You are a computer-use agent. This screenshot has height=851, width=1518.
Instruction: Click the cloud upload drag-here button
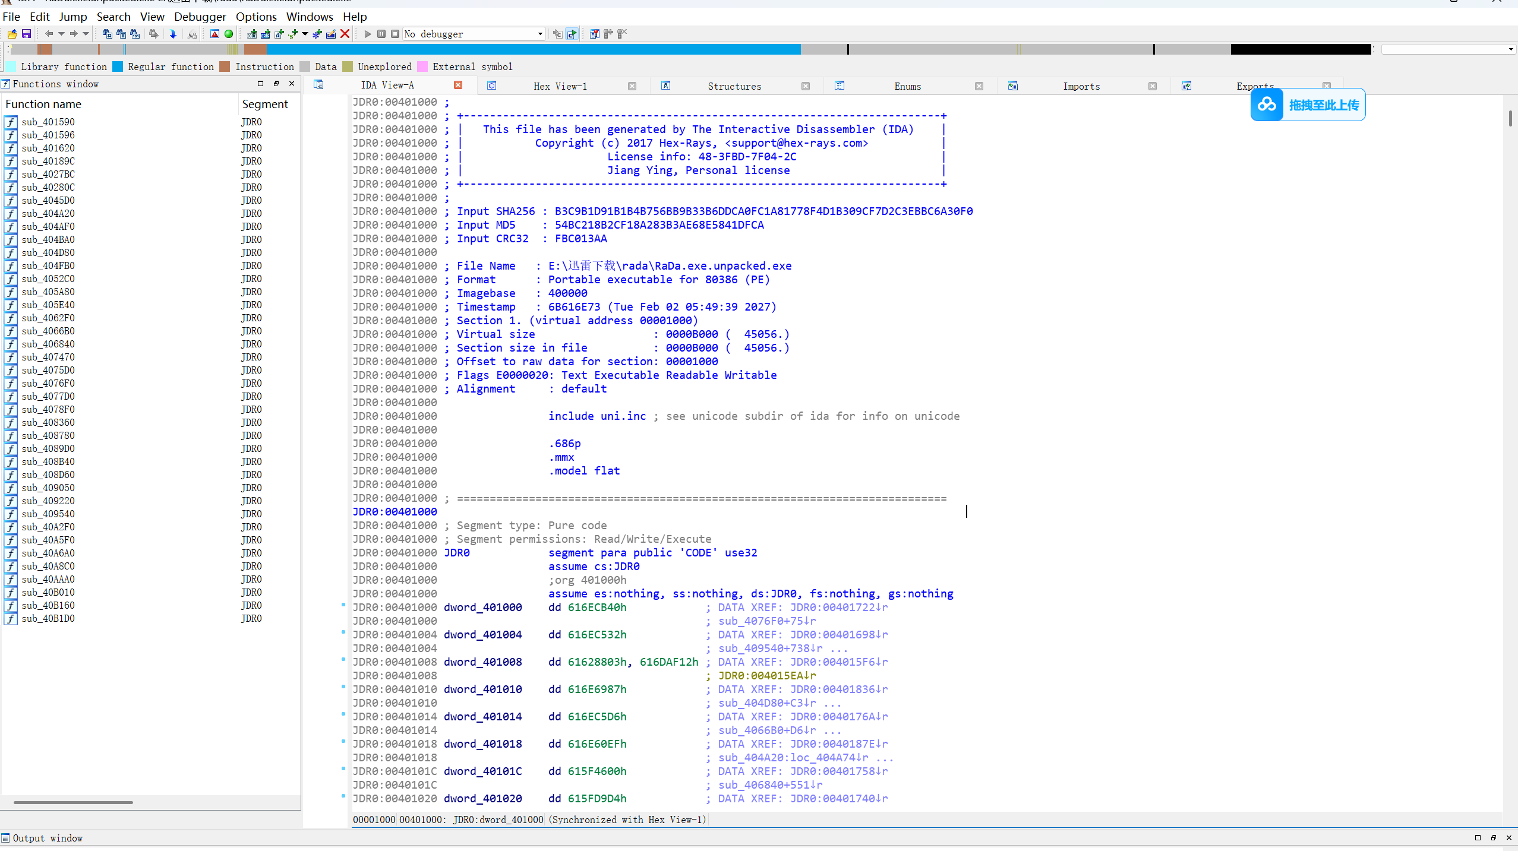click(1308, 105)
